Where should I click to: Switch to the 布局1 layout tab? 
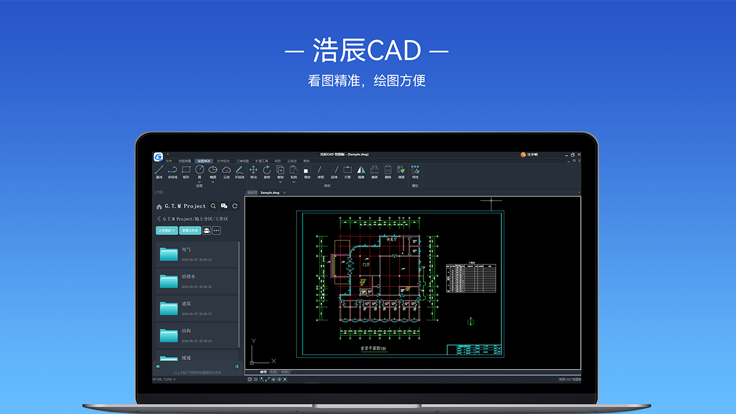click(274, 372)
